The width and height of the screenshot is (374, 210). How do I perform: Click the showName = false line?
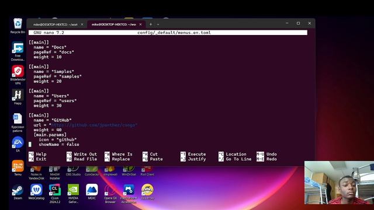59,145
